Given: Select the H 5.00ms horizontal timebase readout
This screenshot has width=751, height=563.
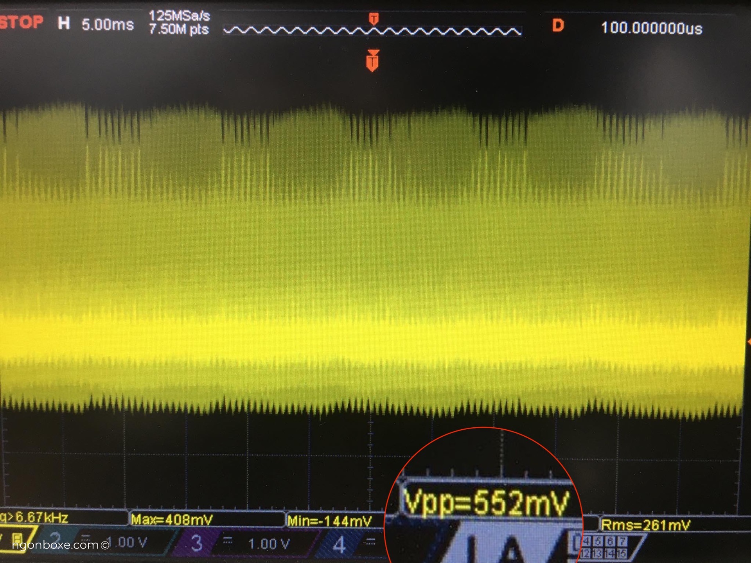Looking at the screenshot, I should click(96, 24).
